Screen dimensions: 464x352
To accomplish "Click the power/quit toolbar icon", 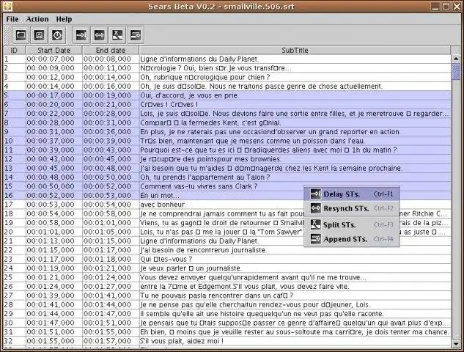I will click(x=57, y=35).
